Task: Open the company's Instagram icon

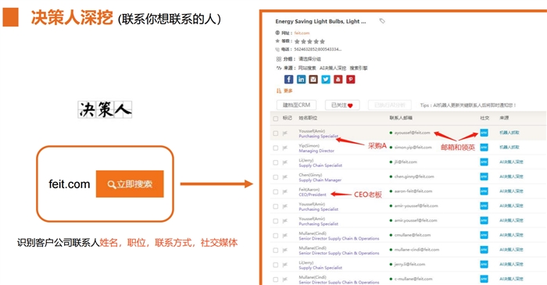Action: [313, 80]
